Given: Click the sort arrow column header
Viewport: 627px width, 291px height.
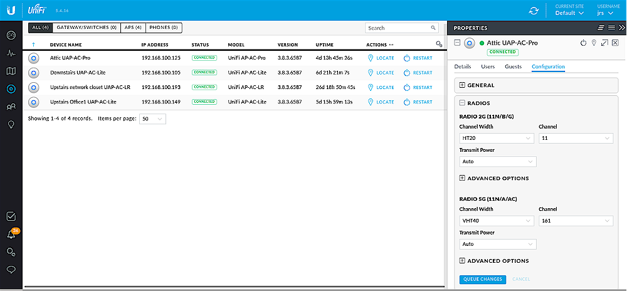Looking at the screenshot, I should 33,45.
